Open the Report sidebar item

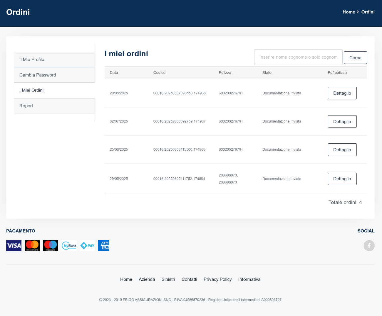click(54, 106)
